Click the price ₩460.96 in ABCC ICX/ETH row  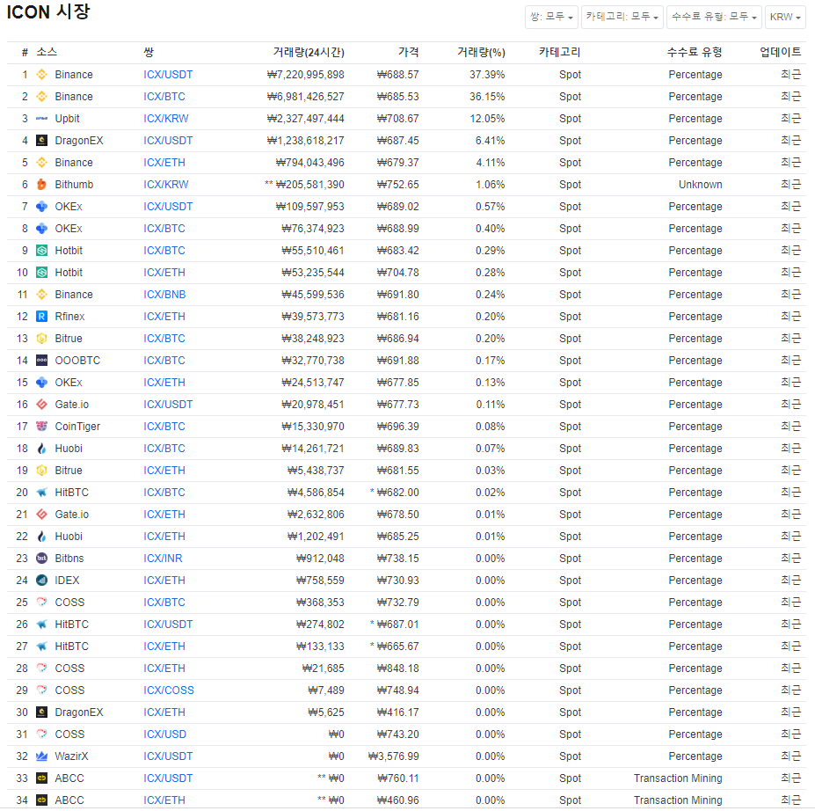pos(397,800)
